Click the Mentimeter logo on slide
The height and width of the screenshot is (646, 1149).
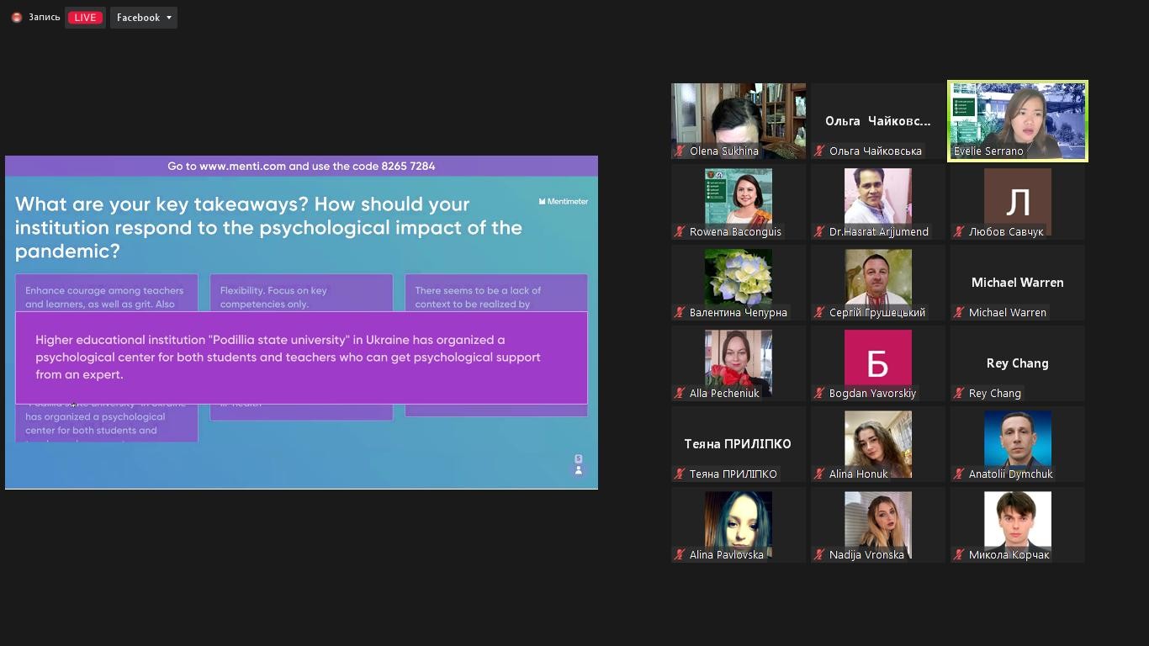click(x=563, y=202)
